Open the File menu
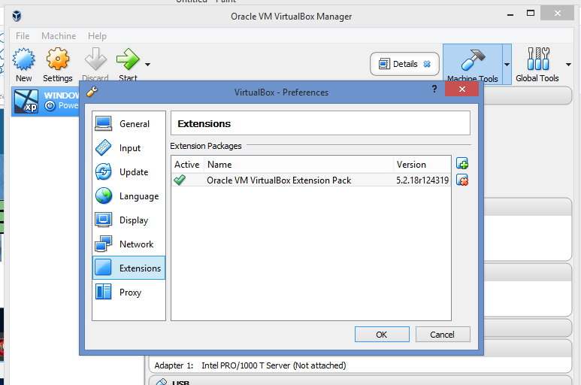 point(23,36)
